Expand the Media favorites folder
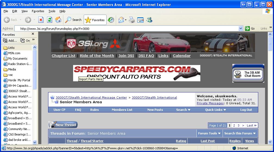Screen dimensions: 274x152 tap(10, 69)
